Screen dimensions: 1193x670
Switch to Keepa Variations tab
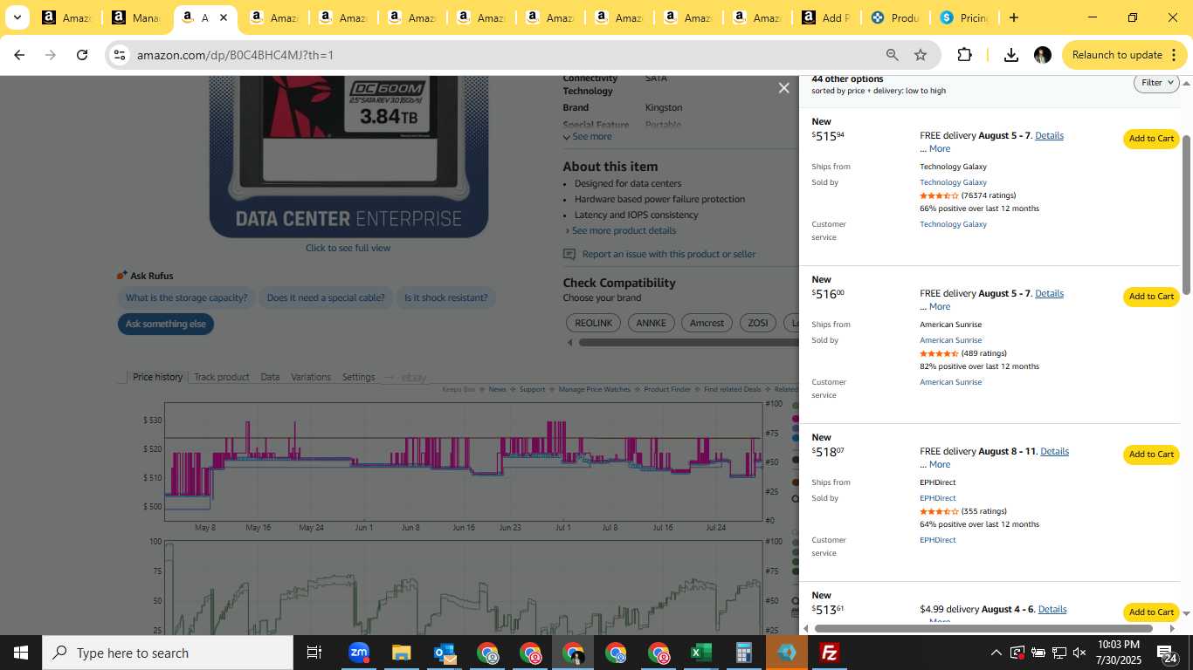point(311,377)
